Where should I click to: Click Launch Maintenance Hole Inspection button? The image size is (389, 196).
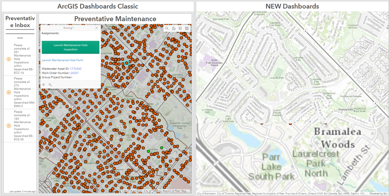click(70, 47)
